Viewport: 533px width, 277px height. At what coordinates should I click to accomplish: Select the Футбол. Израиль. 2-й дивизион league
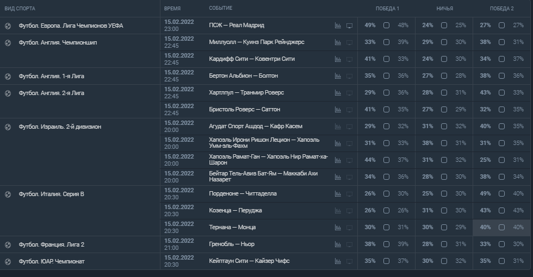[x=60, y=127]
